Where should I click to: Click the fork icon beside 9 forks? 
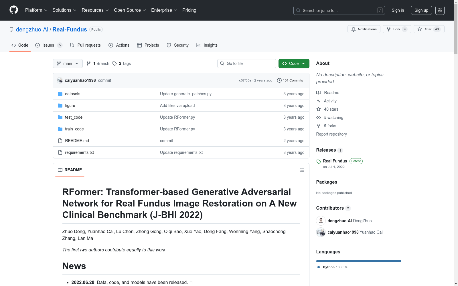click(x=319, y=126)
